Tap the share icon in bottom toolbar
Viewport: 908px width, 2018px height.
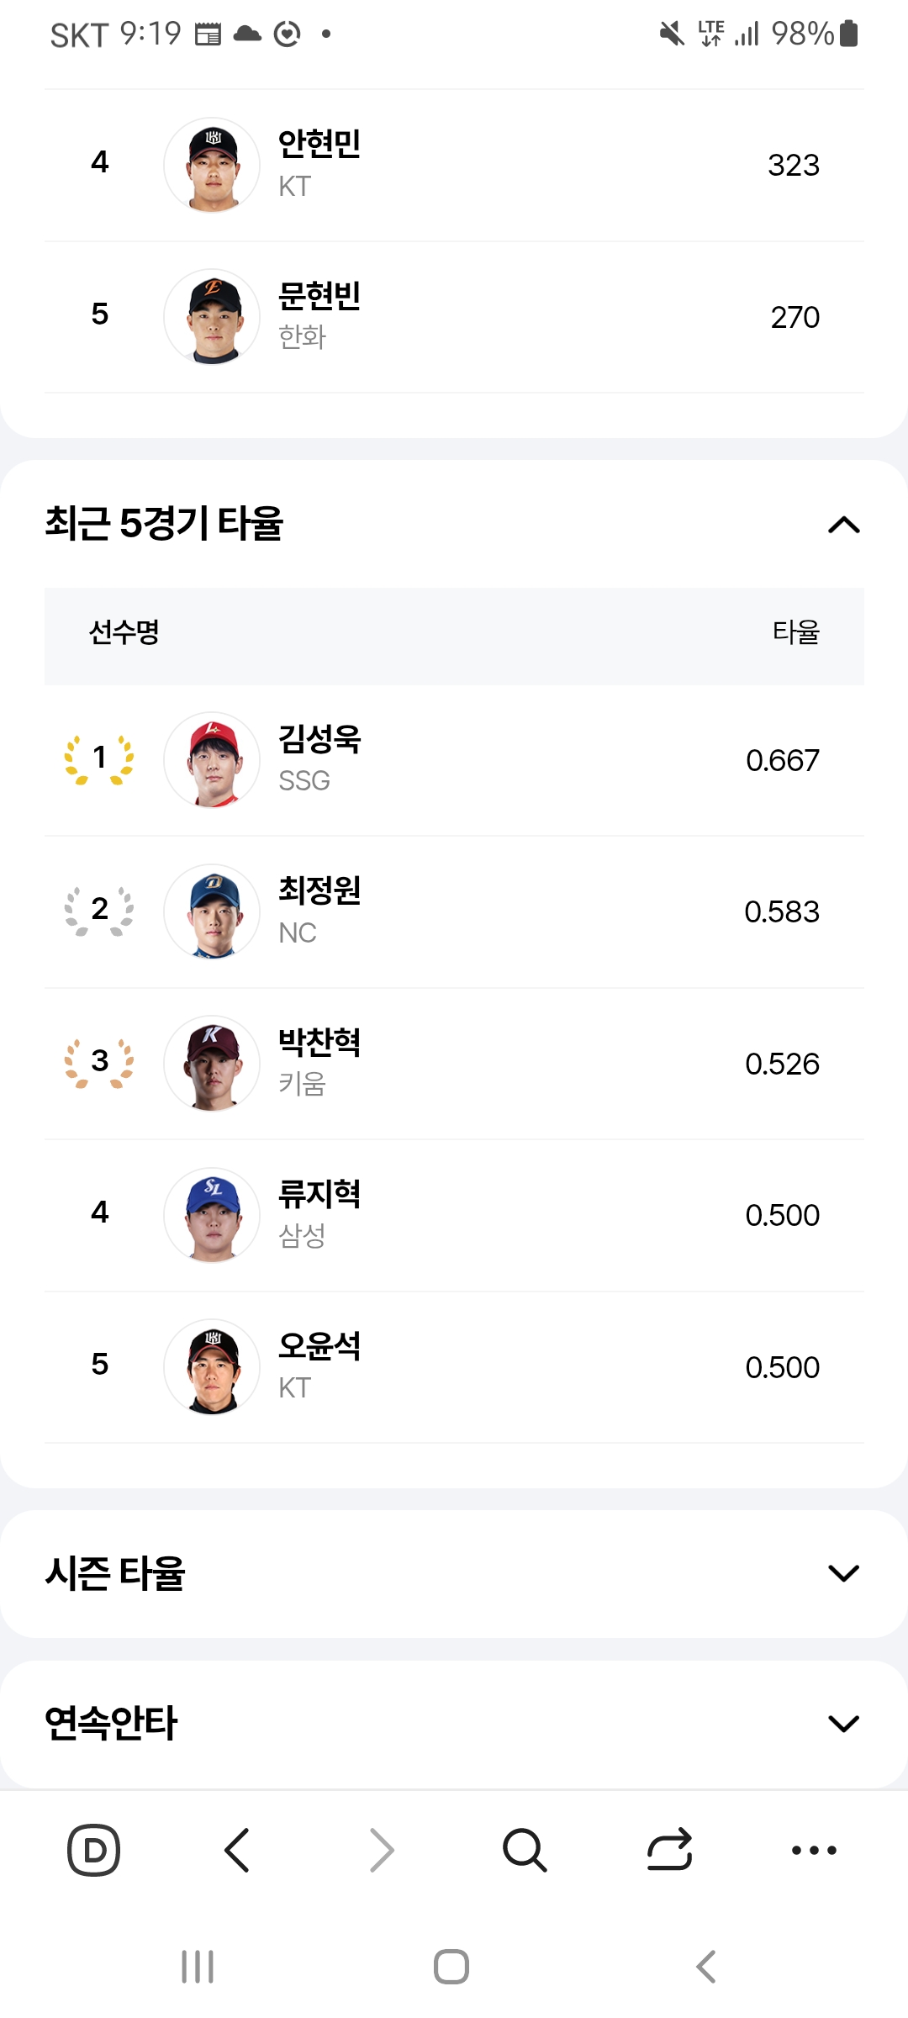(x=669, y=1850)
